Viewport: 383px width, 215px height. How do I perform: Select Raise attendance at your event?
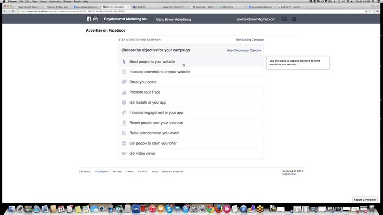[191, 133]
